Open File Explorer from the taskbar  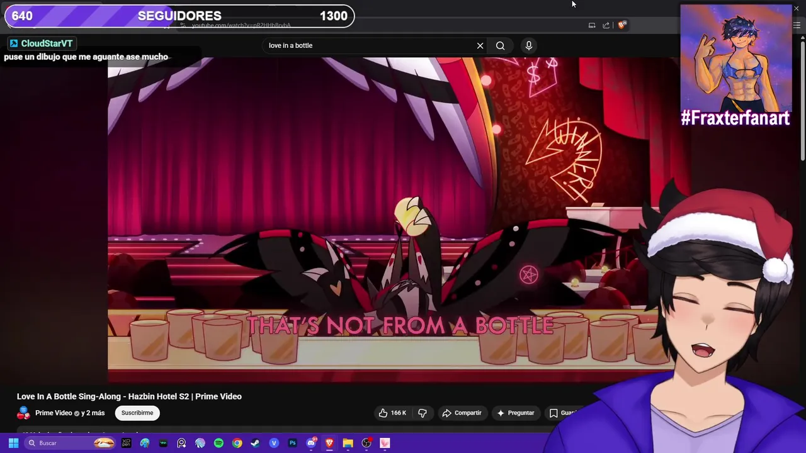[348, 443]
